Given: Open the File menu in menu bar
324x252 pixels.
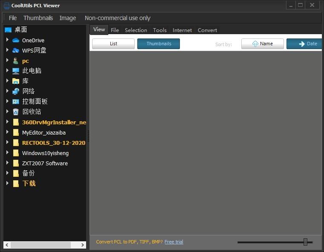Looking at the screenshot, I should pyautogui.click(x=13, y=18).
